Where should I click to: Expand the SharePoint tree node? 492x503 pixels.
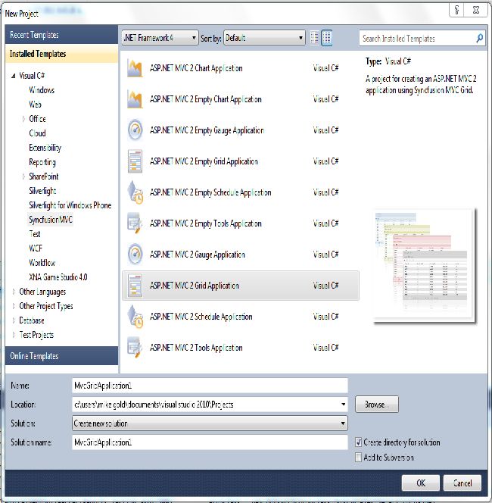click(x=23, y=177)
